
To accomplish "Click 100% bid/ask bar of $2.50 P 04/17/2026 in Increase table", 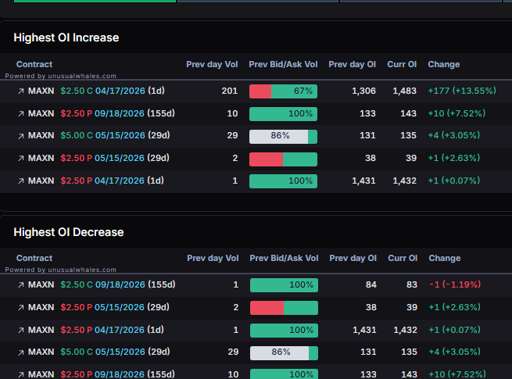I will point(283,181).
